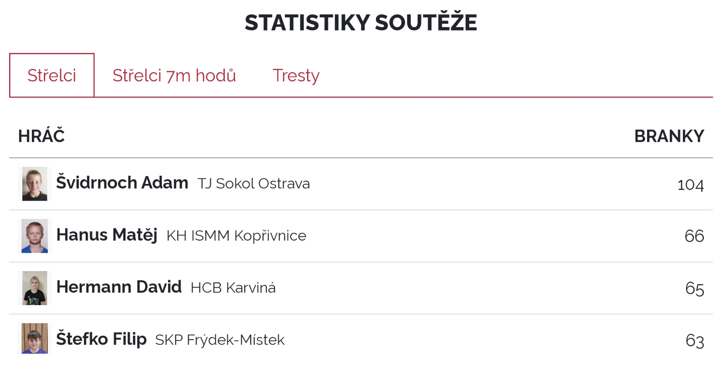Select the Tresty tab
Screen dimensions: 727x367
point(296,76)
